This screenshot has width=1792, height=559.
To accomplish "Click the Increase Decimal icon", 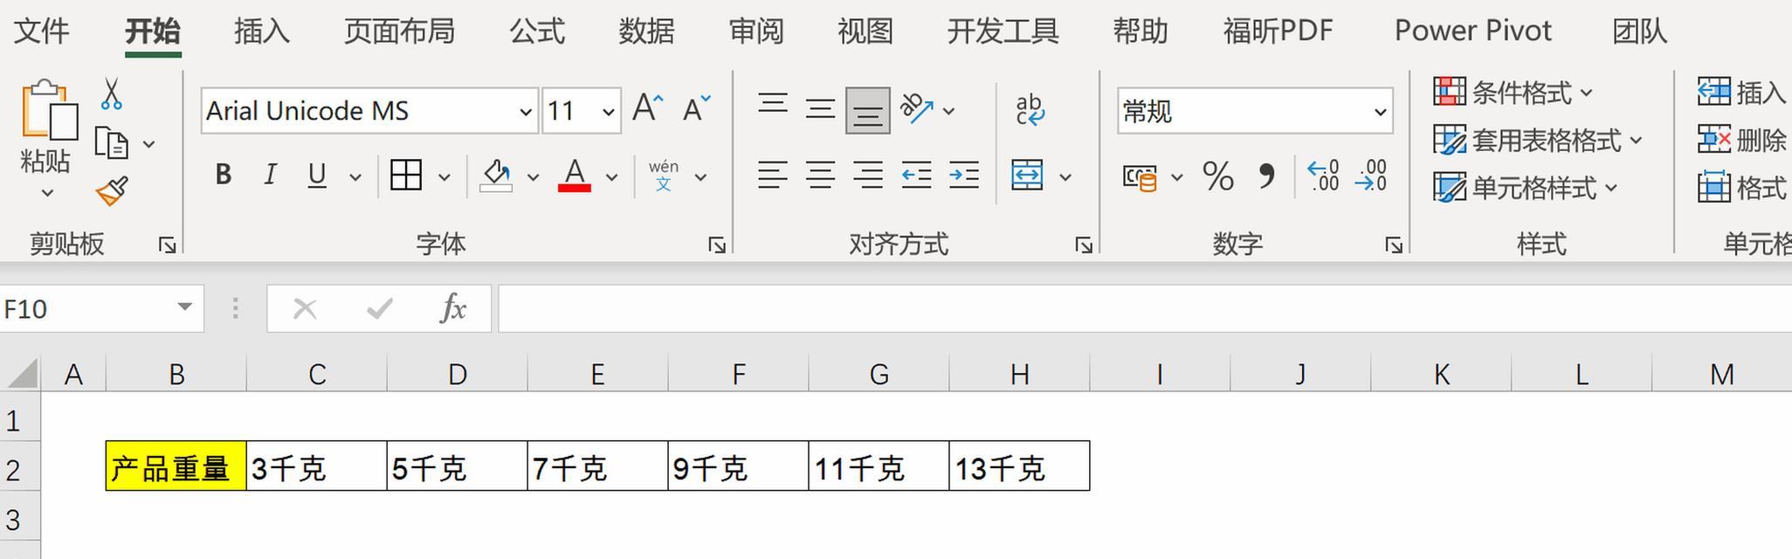I will tap(1323, 176).
